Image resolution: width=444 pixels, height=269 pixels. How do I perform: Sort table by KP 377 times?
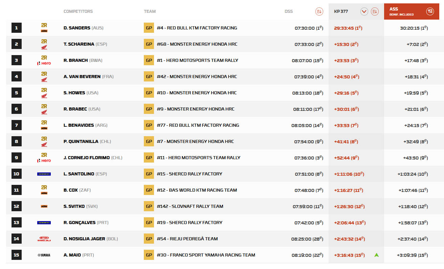tap(374, 11)
